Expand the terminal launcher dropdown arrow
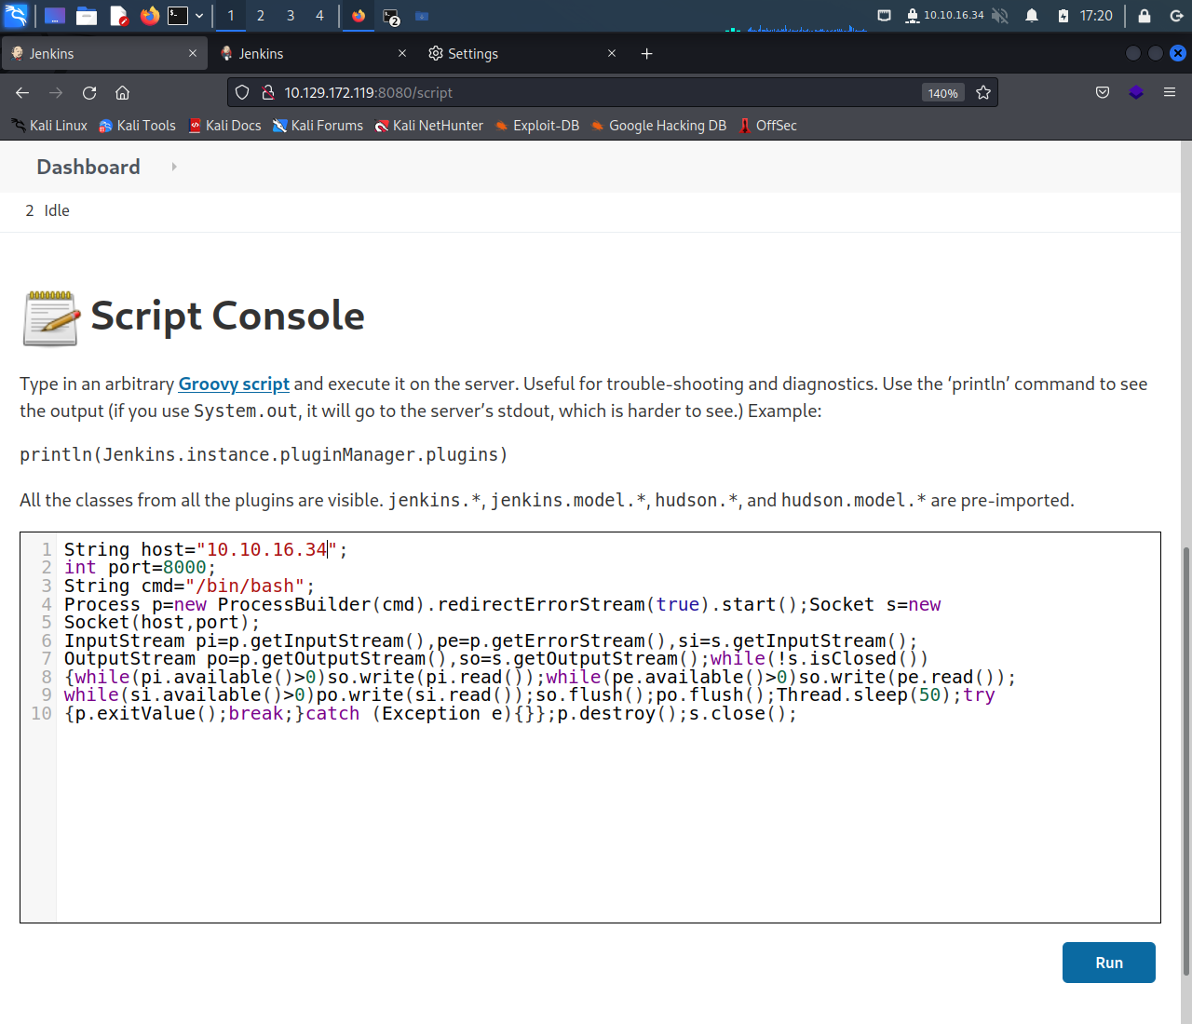This screenshot has height=1024, width=1192. 199,16
